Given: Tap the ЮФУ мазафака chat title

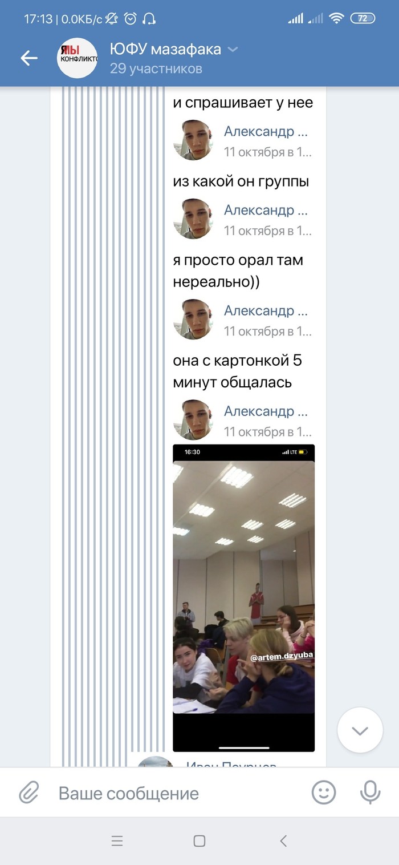Looking at the screenshot, I should pyautogui.click(x=165, y=50).
